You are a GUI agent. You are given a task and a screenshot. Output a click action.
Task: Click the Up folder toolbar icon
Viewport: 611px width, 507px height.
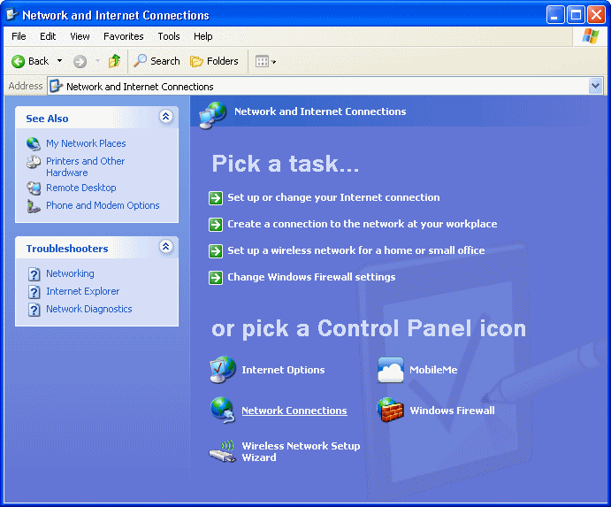click(x=114, y=61)
